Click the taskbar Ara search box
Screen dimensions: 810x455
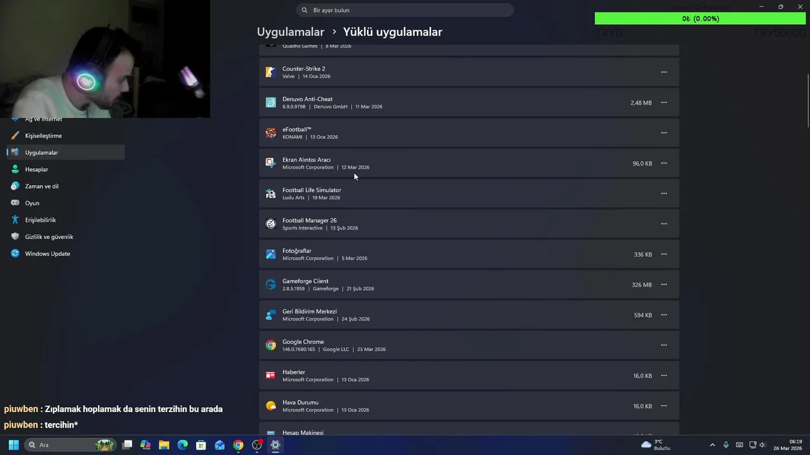click(x=72, y=445)
